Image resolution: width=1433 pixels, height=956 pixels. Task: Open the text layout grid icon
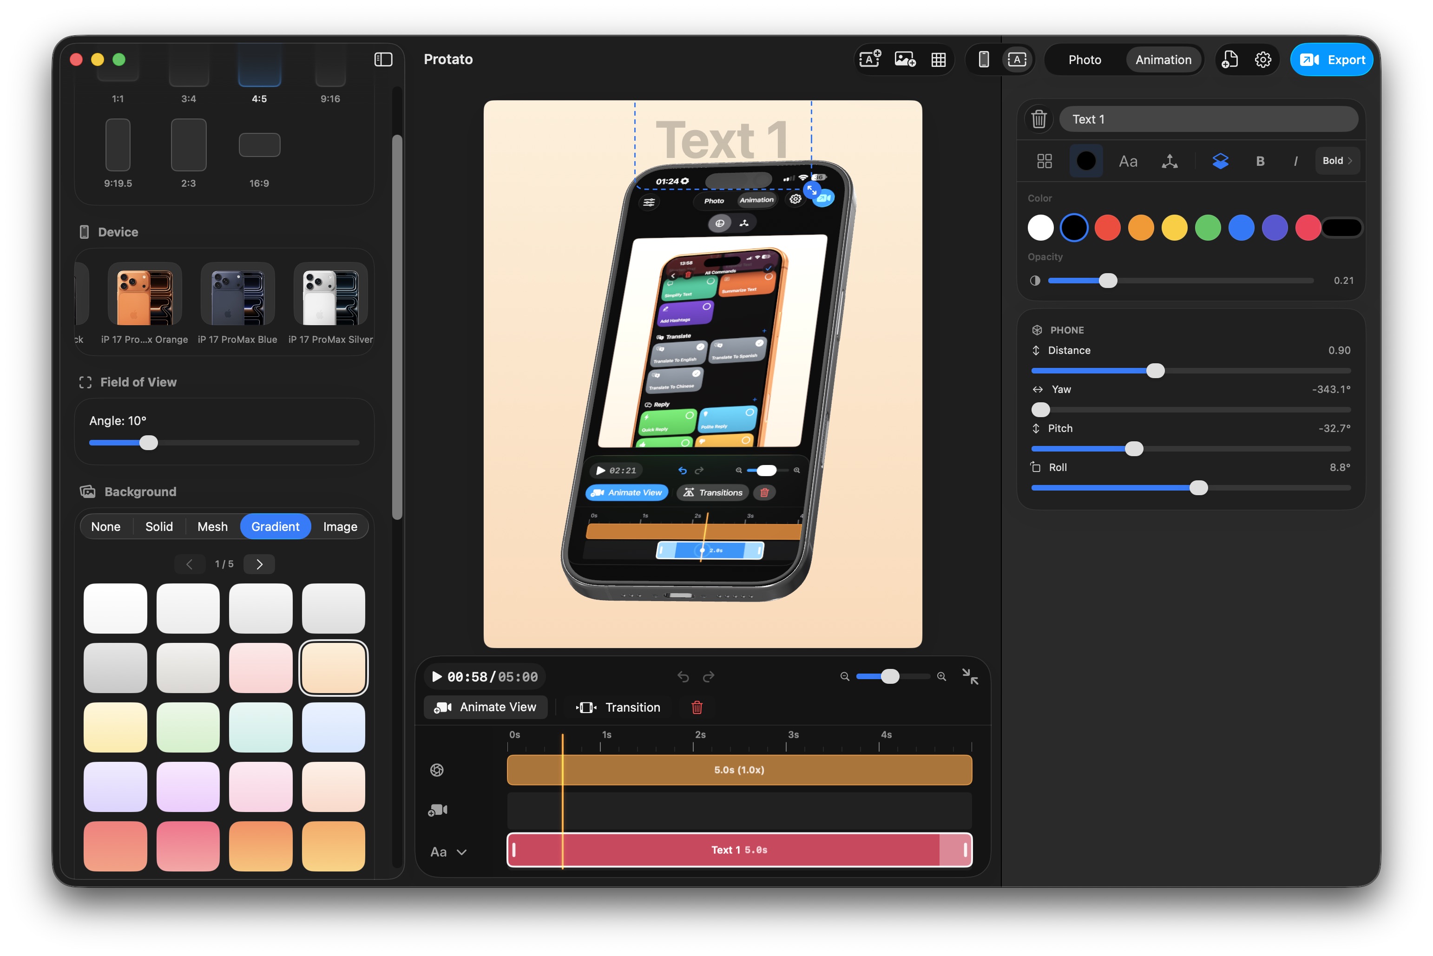coord(1045,161)
